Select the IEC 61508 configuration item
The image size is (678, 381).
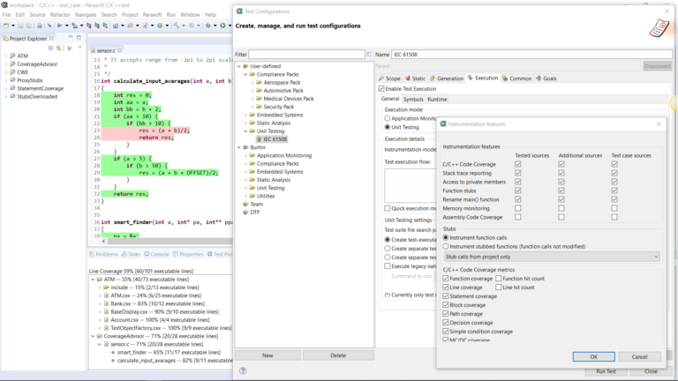(x=274, y=139)
